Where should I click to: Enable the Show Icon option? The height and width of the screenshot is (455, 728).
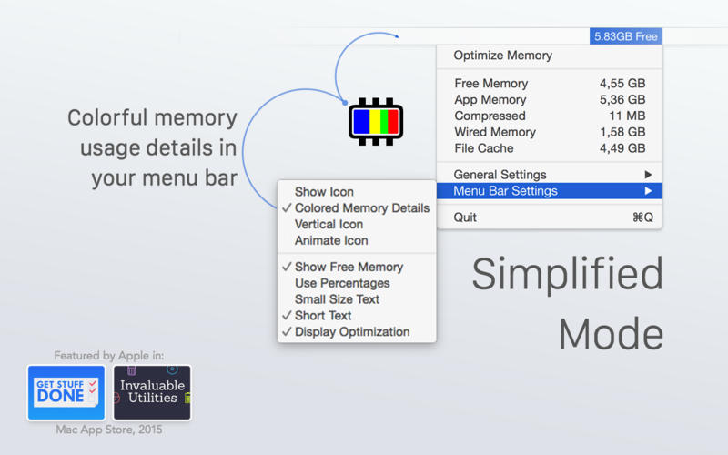[x=324, y=192]
